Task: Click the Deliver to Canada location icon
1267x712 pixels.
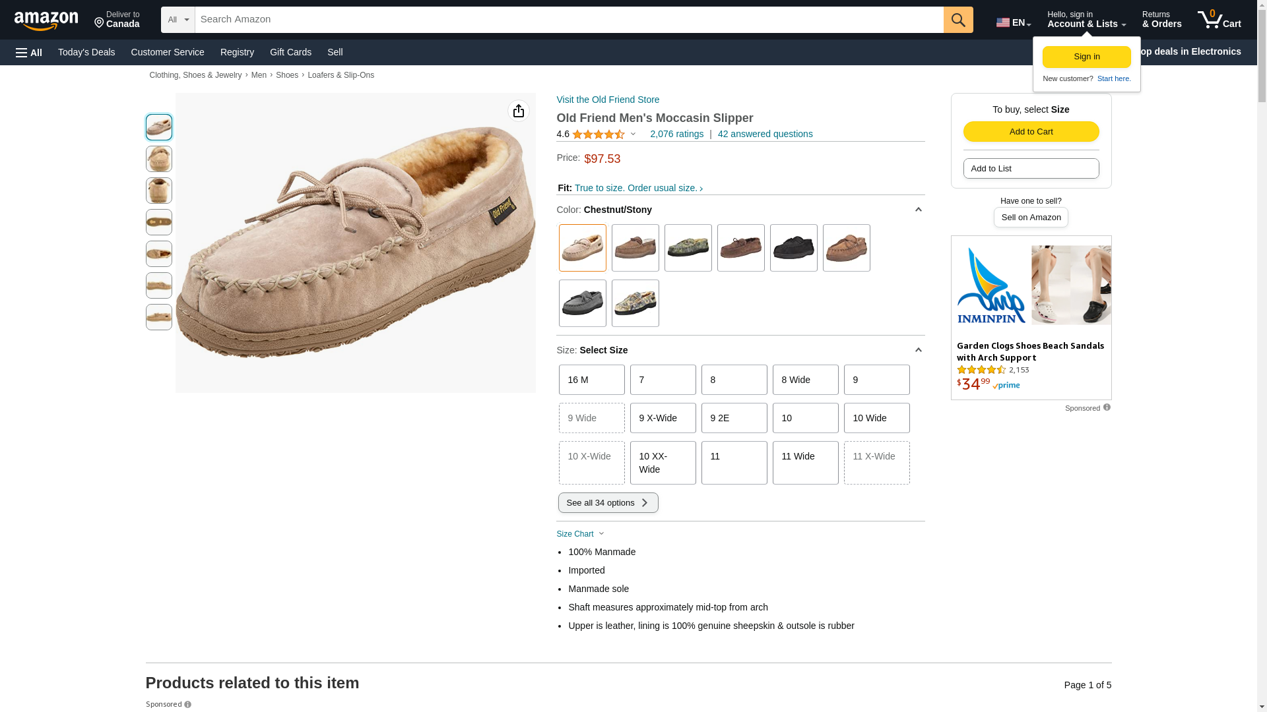Action: point(100,24)
